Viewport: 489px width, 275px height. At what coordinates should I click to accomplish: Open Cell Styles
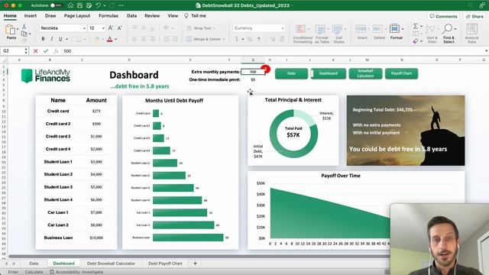click(338, 34)
